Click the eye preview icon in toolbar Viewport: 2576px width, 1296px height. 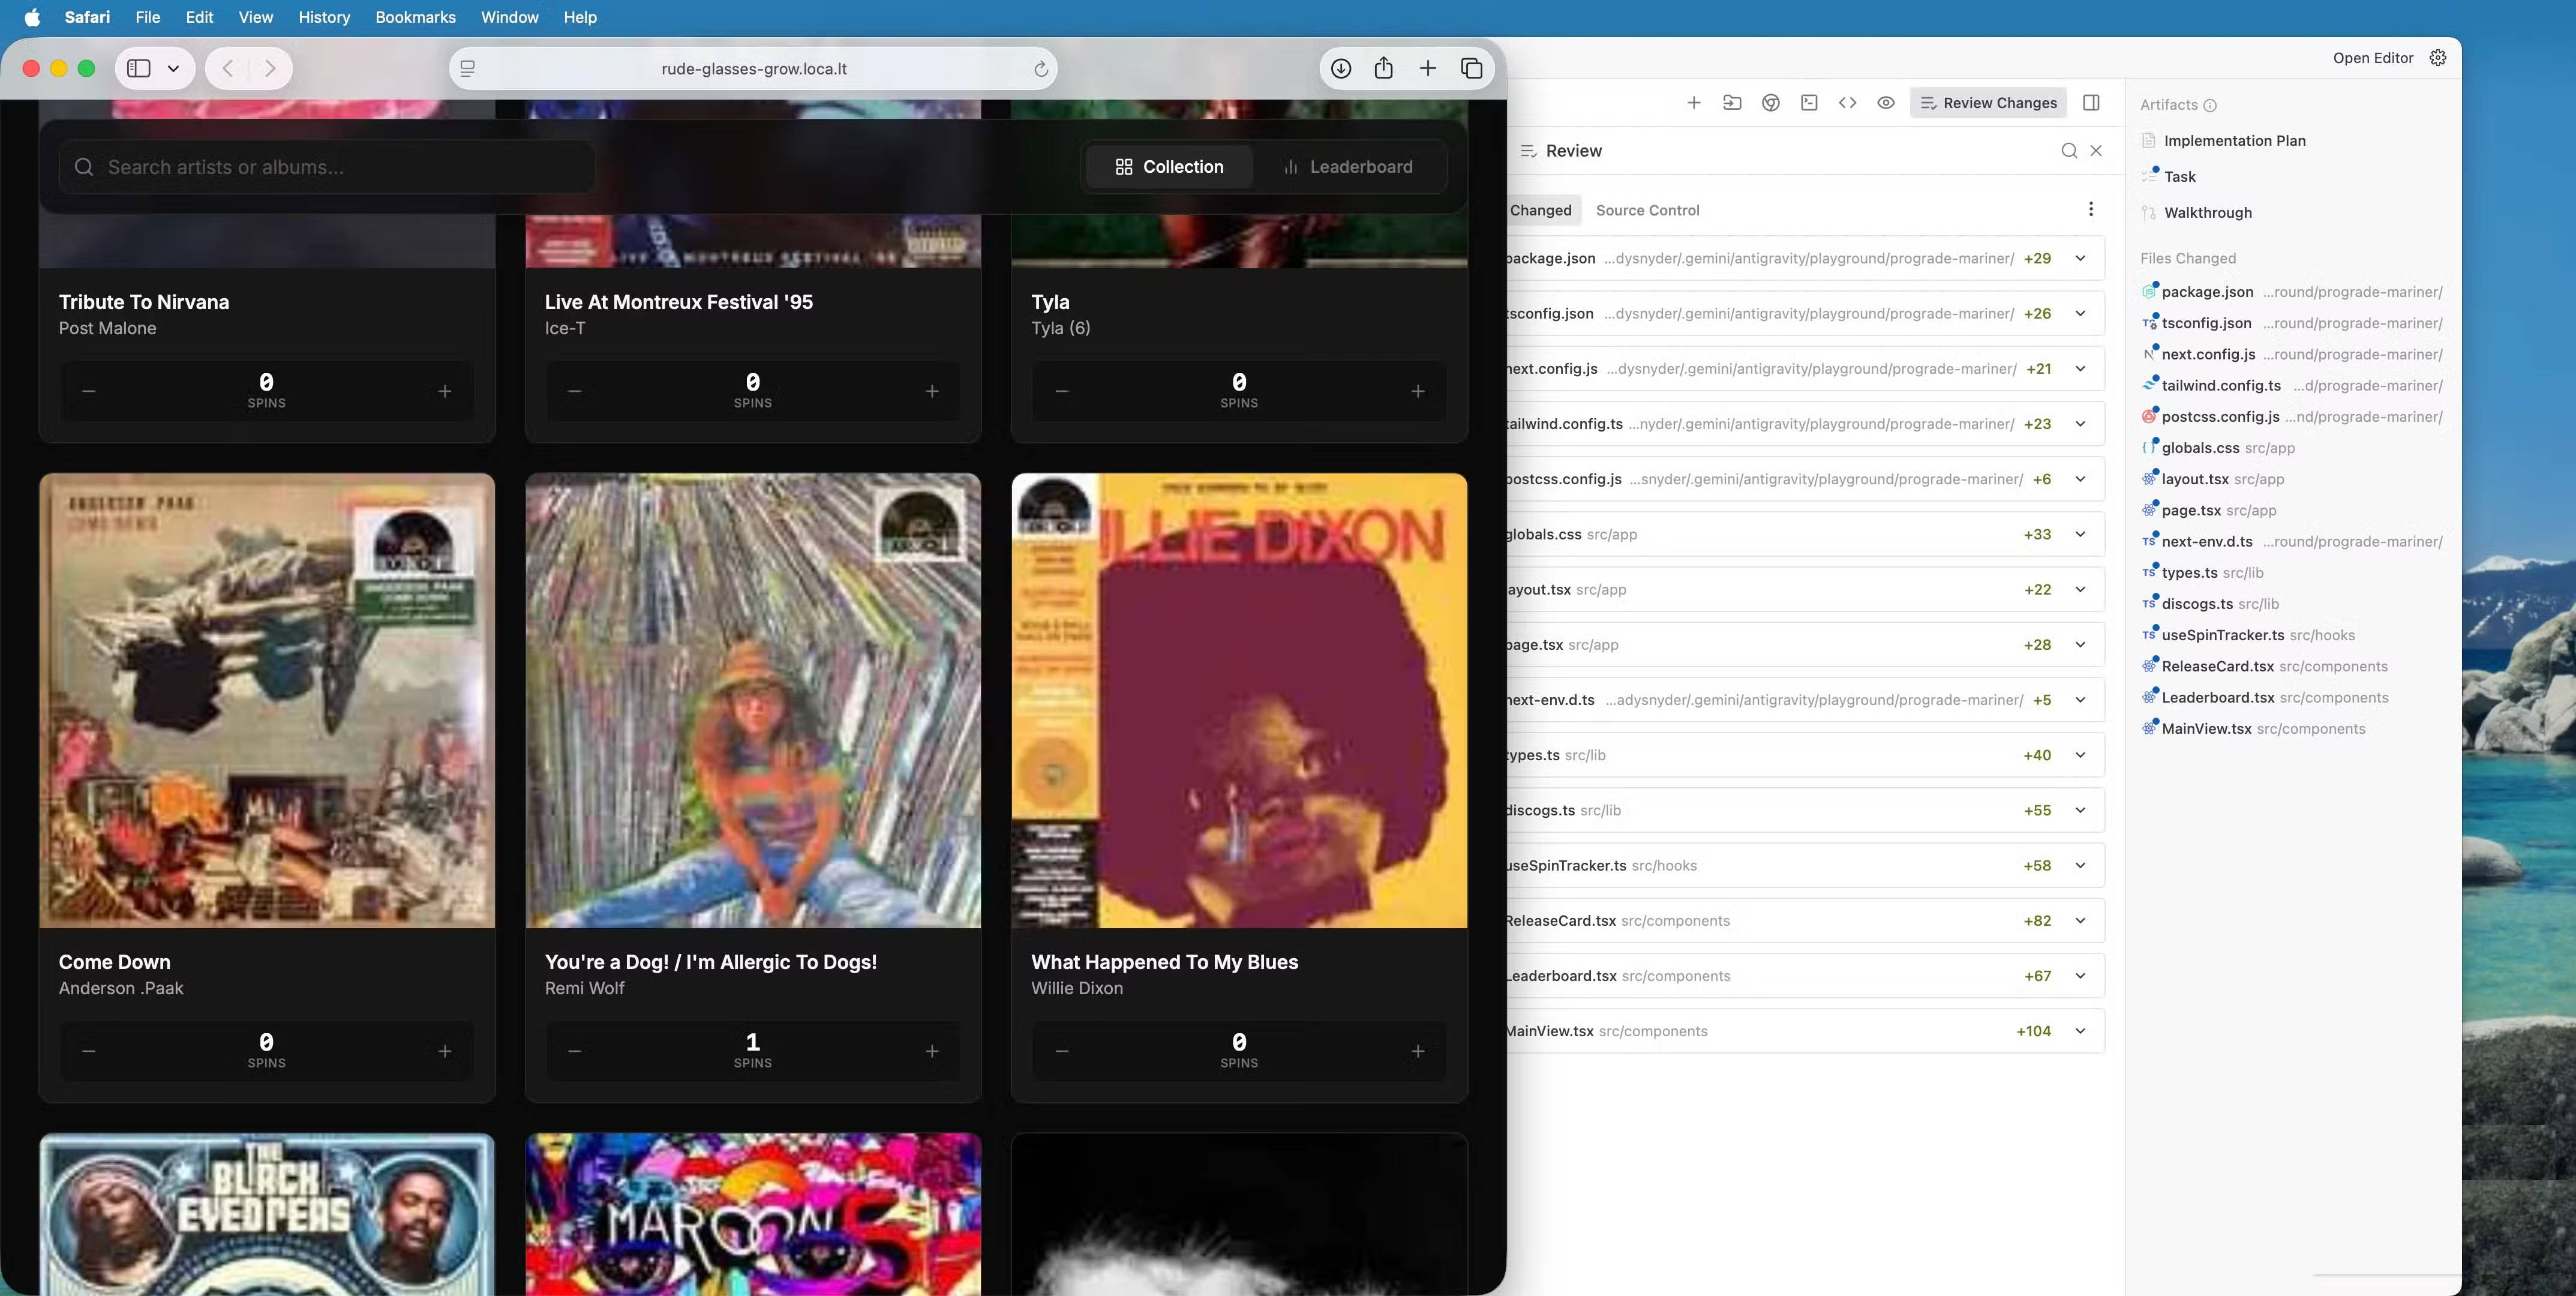[x=1885, y=103]
